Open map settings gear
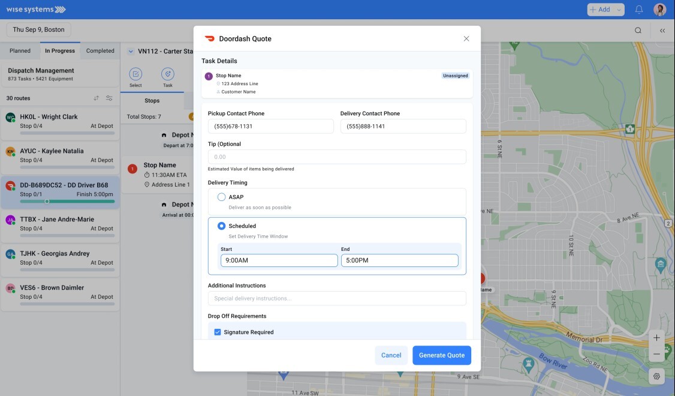The height and width of the screenshot is (396, 675). (x=656, y=376)
